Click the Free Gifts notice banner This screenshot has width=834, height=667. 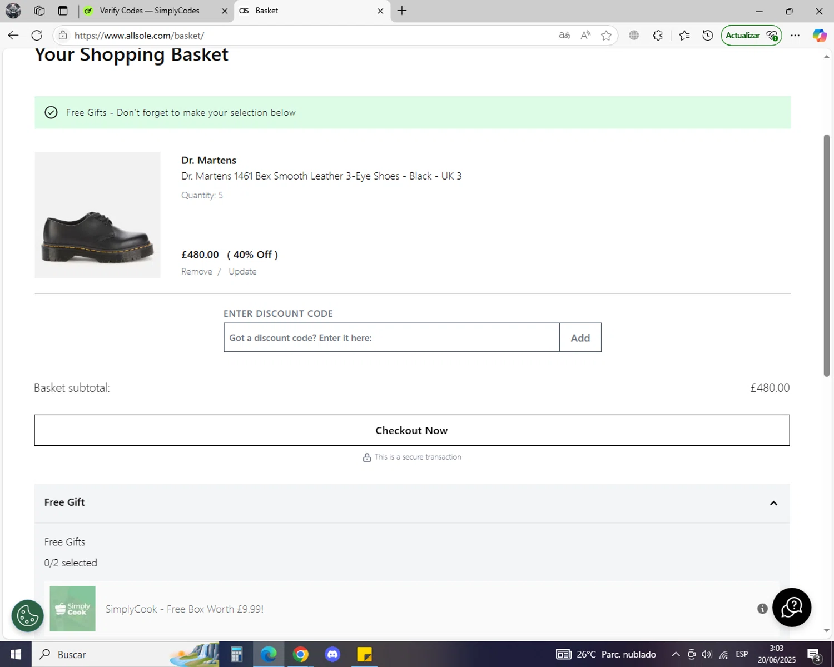[413, 112]
